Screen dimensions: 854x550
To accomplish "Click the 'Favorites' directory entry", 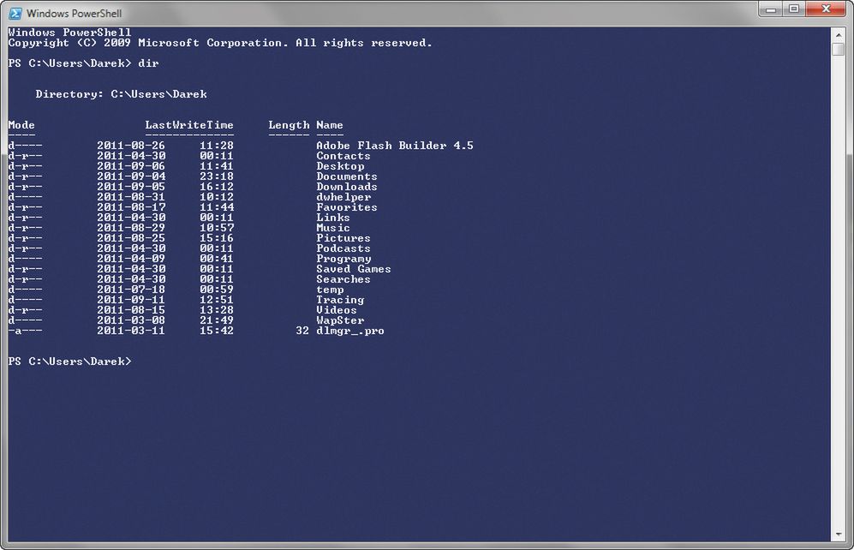I will 346,207.
